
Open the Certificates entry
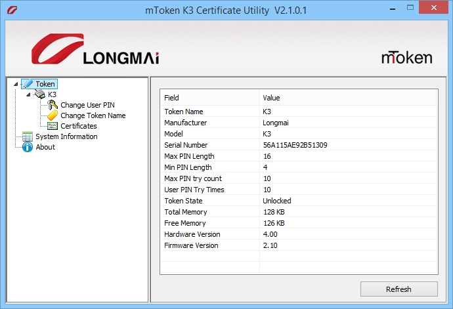tap(79, 126)
